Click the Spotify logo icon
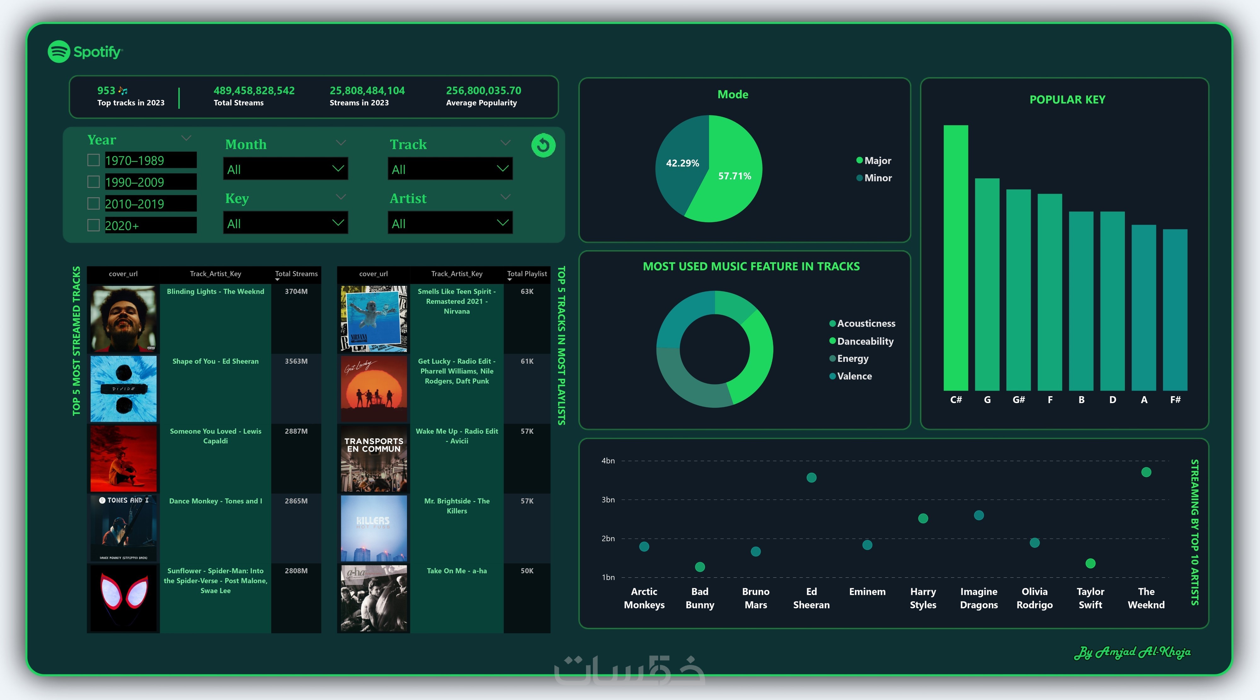This screenshot has height=700, width=1260. (x=59, y=51)
